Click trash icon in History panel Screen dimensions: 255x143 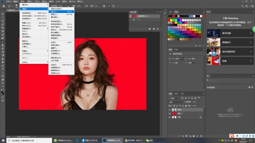click(x=158, y=29)
